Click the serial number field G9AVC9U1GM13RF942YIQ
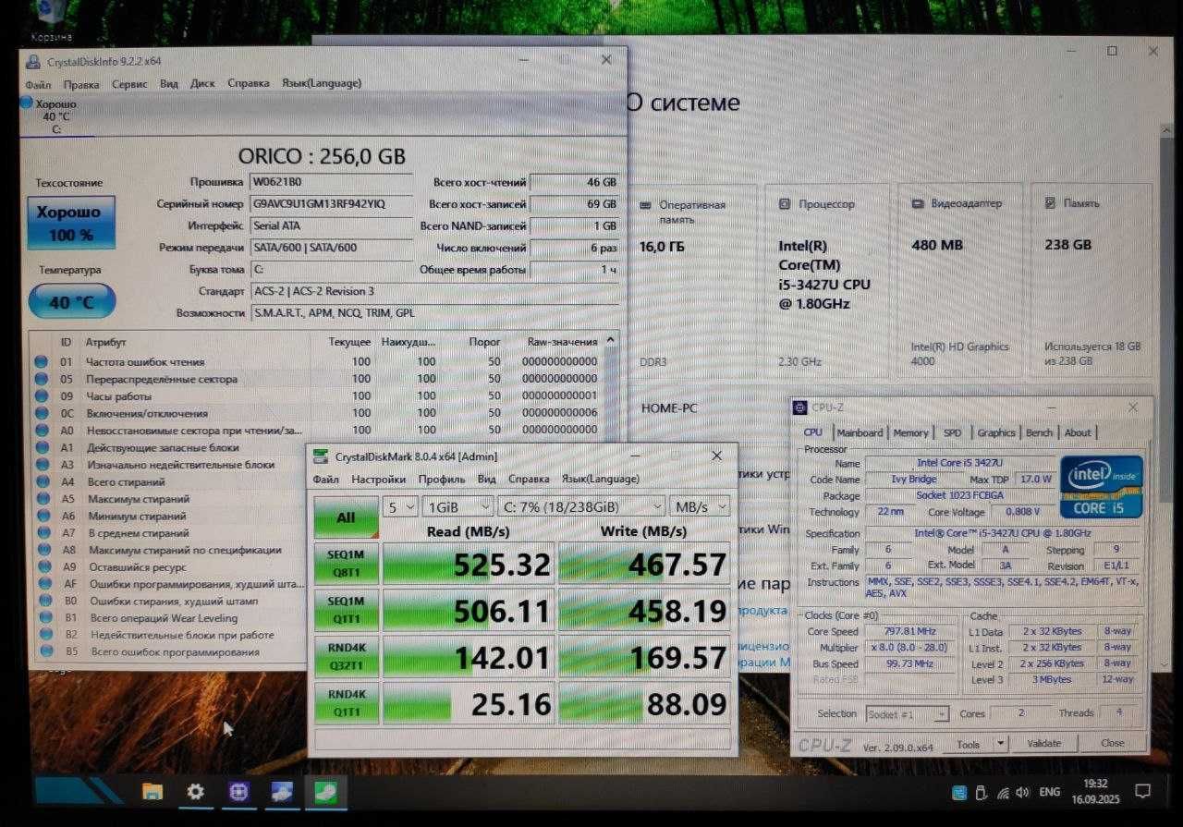 point(331,203)
